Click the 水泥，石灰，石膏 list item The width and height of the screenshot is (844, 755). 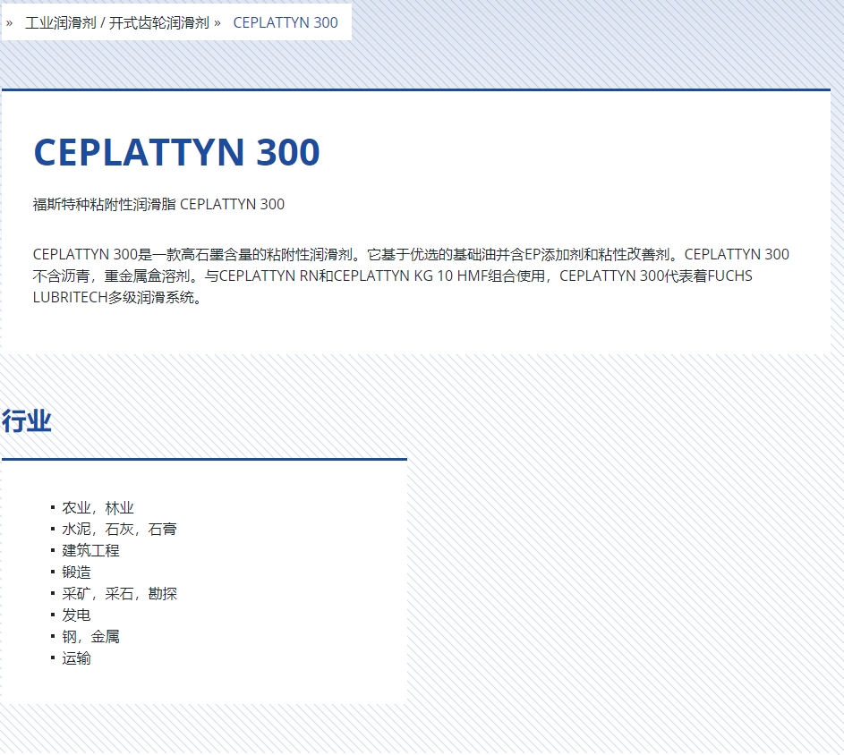pyautogui.click(x=120, y=529)
